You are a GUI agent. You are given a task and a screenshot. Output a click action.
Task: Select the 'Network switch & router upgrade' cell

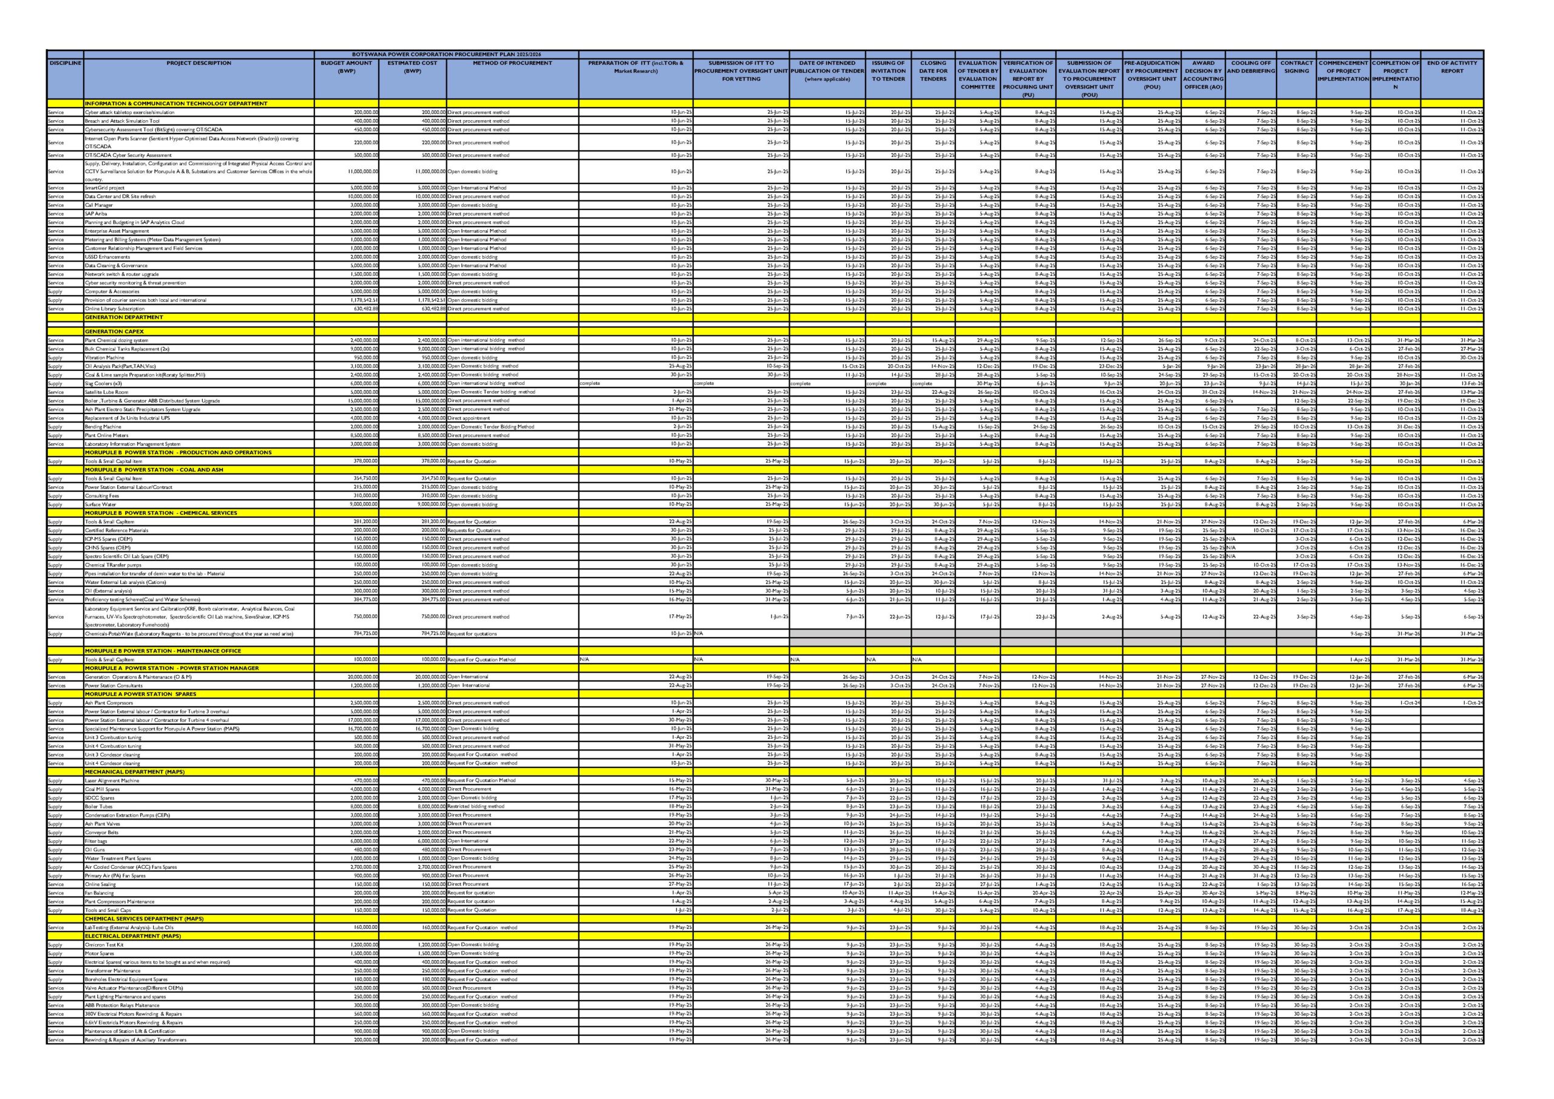[x=198, y=274]
